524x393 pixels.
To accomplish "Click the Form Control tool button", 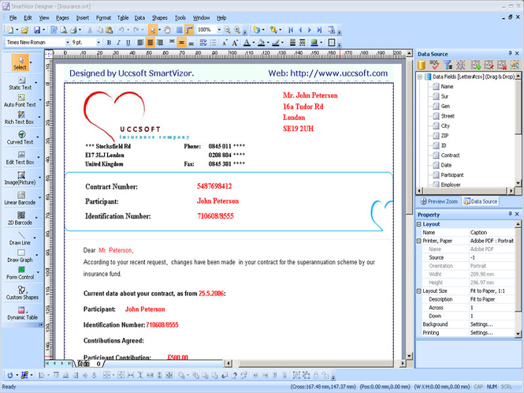I will tap(20, 273).
